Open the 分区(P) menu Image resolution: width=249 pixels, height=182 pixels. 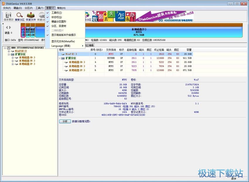pyautogui.click(x=29, y=8)
